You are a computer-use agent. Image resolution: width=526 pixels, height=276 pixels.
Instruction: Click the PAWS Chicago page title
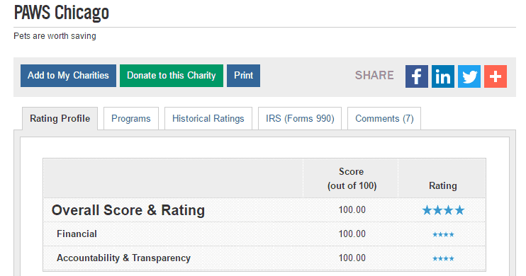point(62,13)
